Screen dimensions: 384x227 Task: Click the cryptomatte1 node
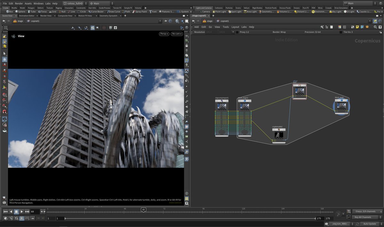coord(279,135)
